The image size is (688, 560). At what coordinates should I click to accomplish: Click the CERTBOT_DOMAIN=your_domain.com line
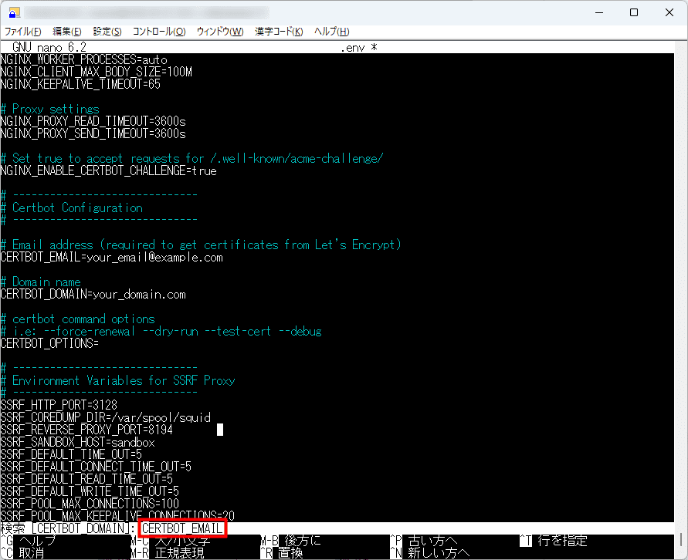(93, 295)
